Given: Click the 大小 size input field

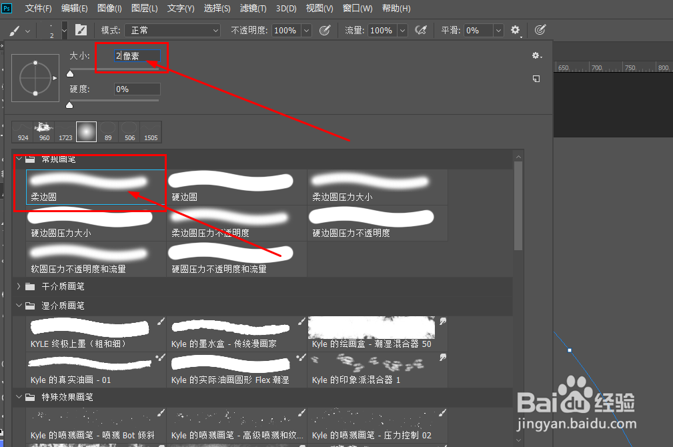Looking at the screenshot, I should tap(137, 56).
